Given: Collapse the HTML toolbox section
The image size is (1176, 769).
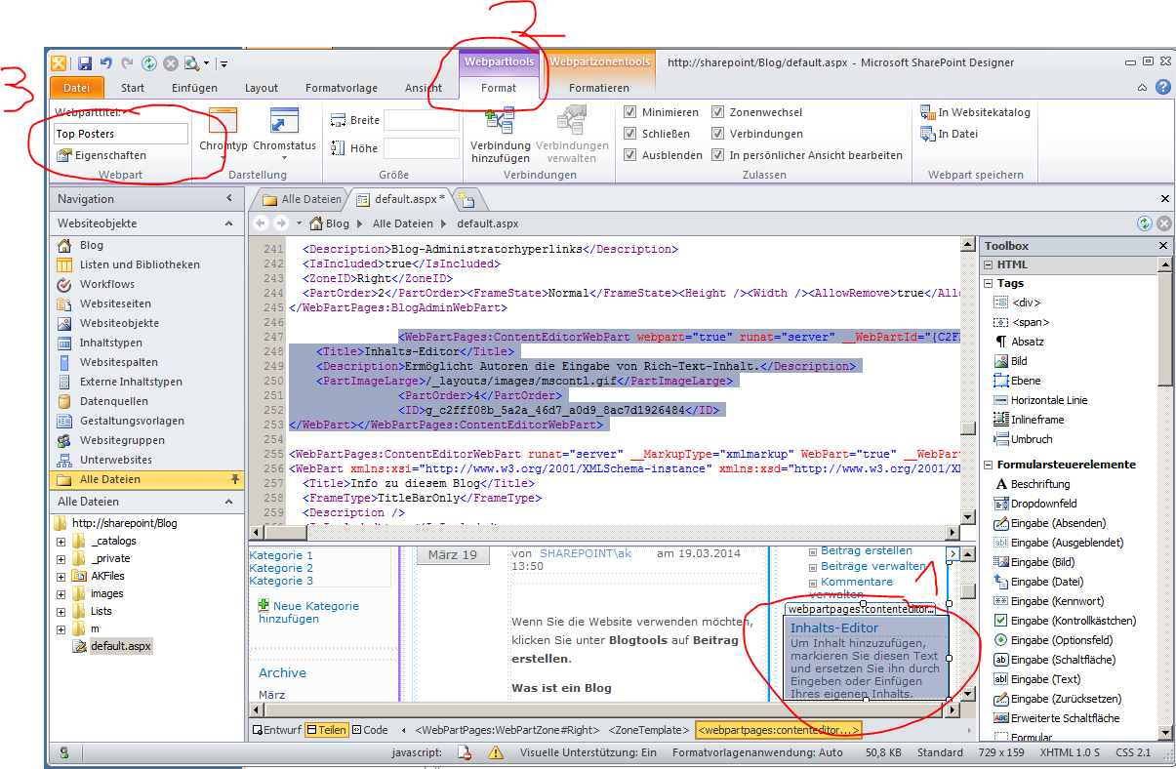Looking at the screenshot, I should 988,264.
